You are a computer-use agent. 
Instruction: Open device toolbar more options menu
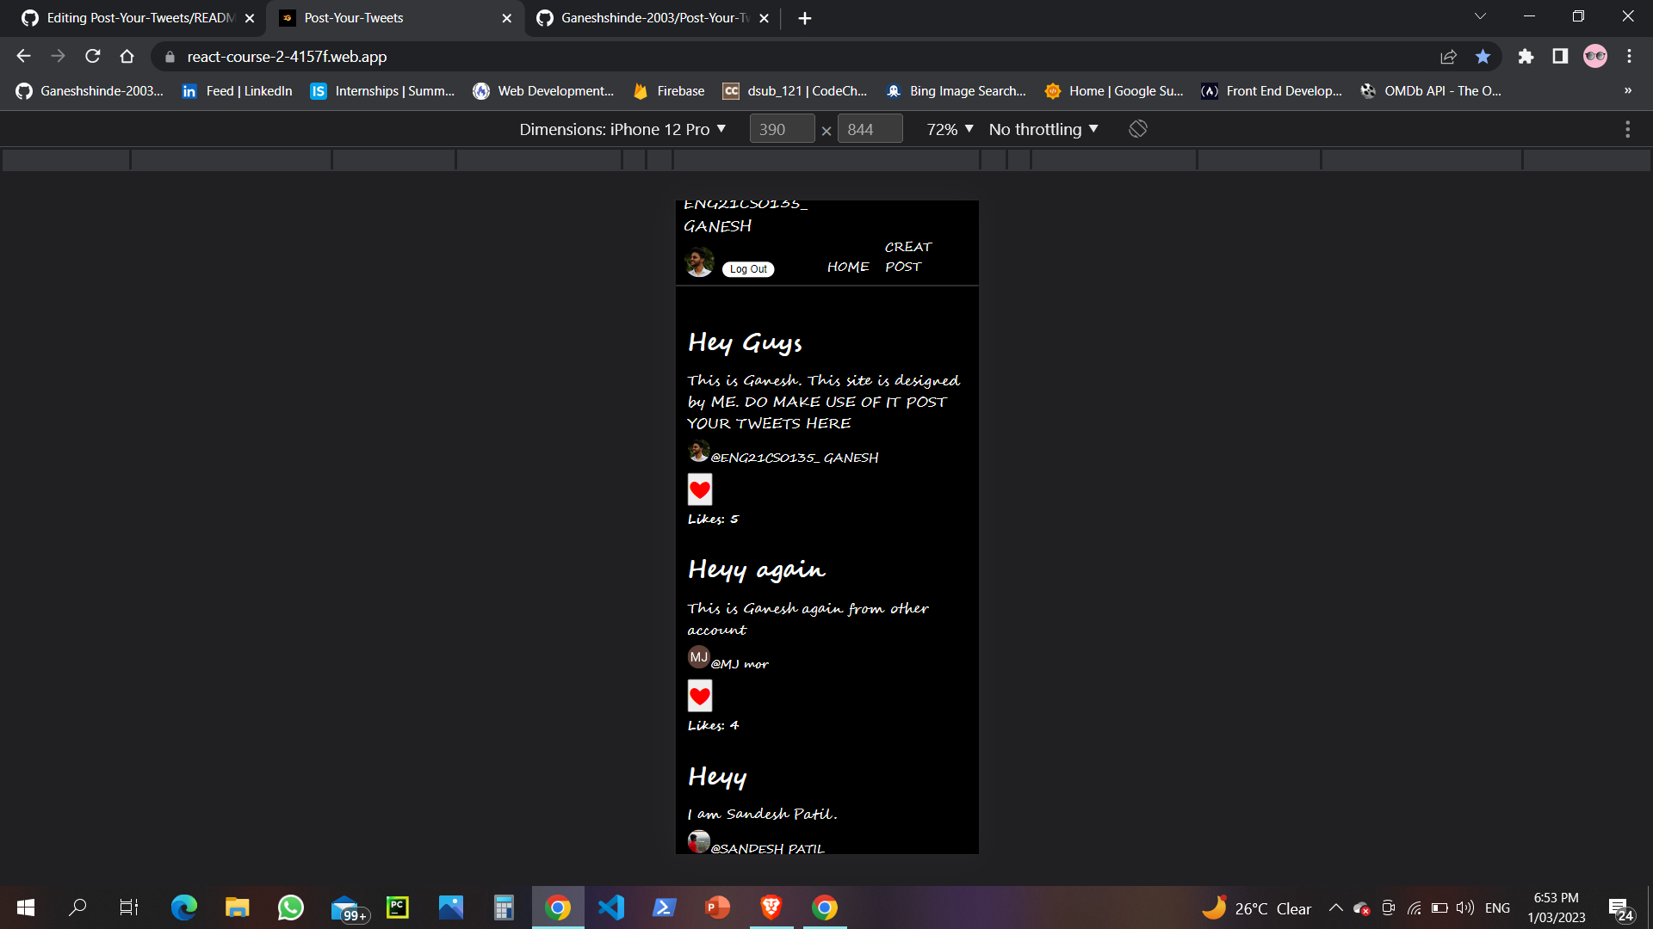pyautogui.click(x=1627, y=129)
